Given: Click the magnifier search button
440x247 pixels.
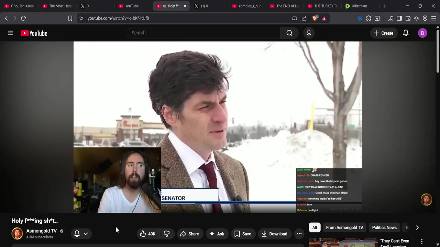Looking at the screenshot, I should tap(289, 33).
